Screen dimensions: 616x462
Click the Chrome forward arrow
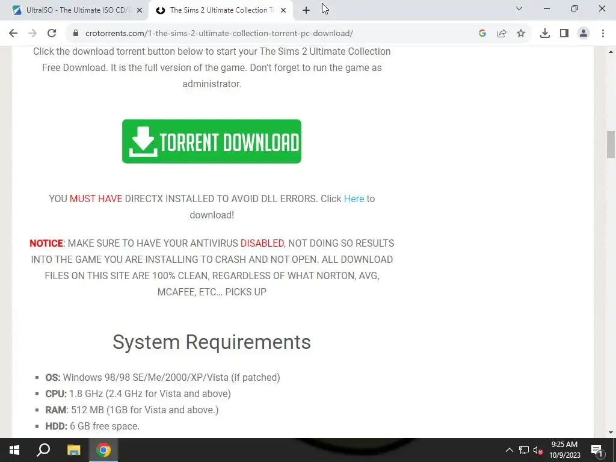[x=32, y=34]
